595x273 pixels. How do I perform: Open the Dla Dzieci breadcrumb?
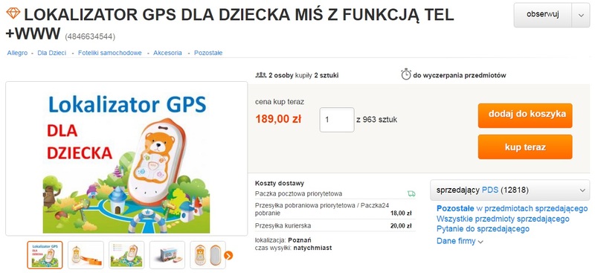point(51,53)
